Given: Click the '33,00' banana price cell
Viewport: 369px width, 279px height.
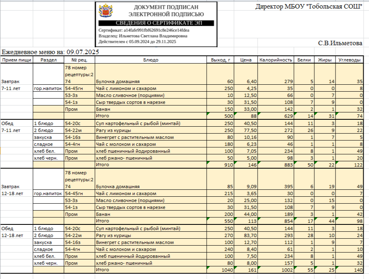Looking at the screenshot, I should click(246, 109).
